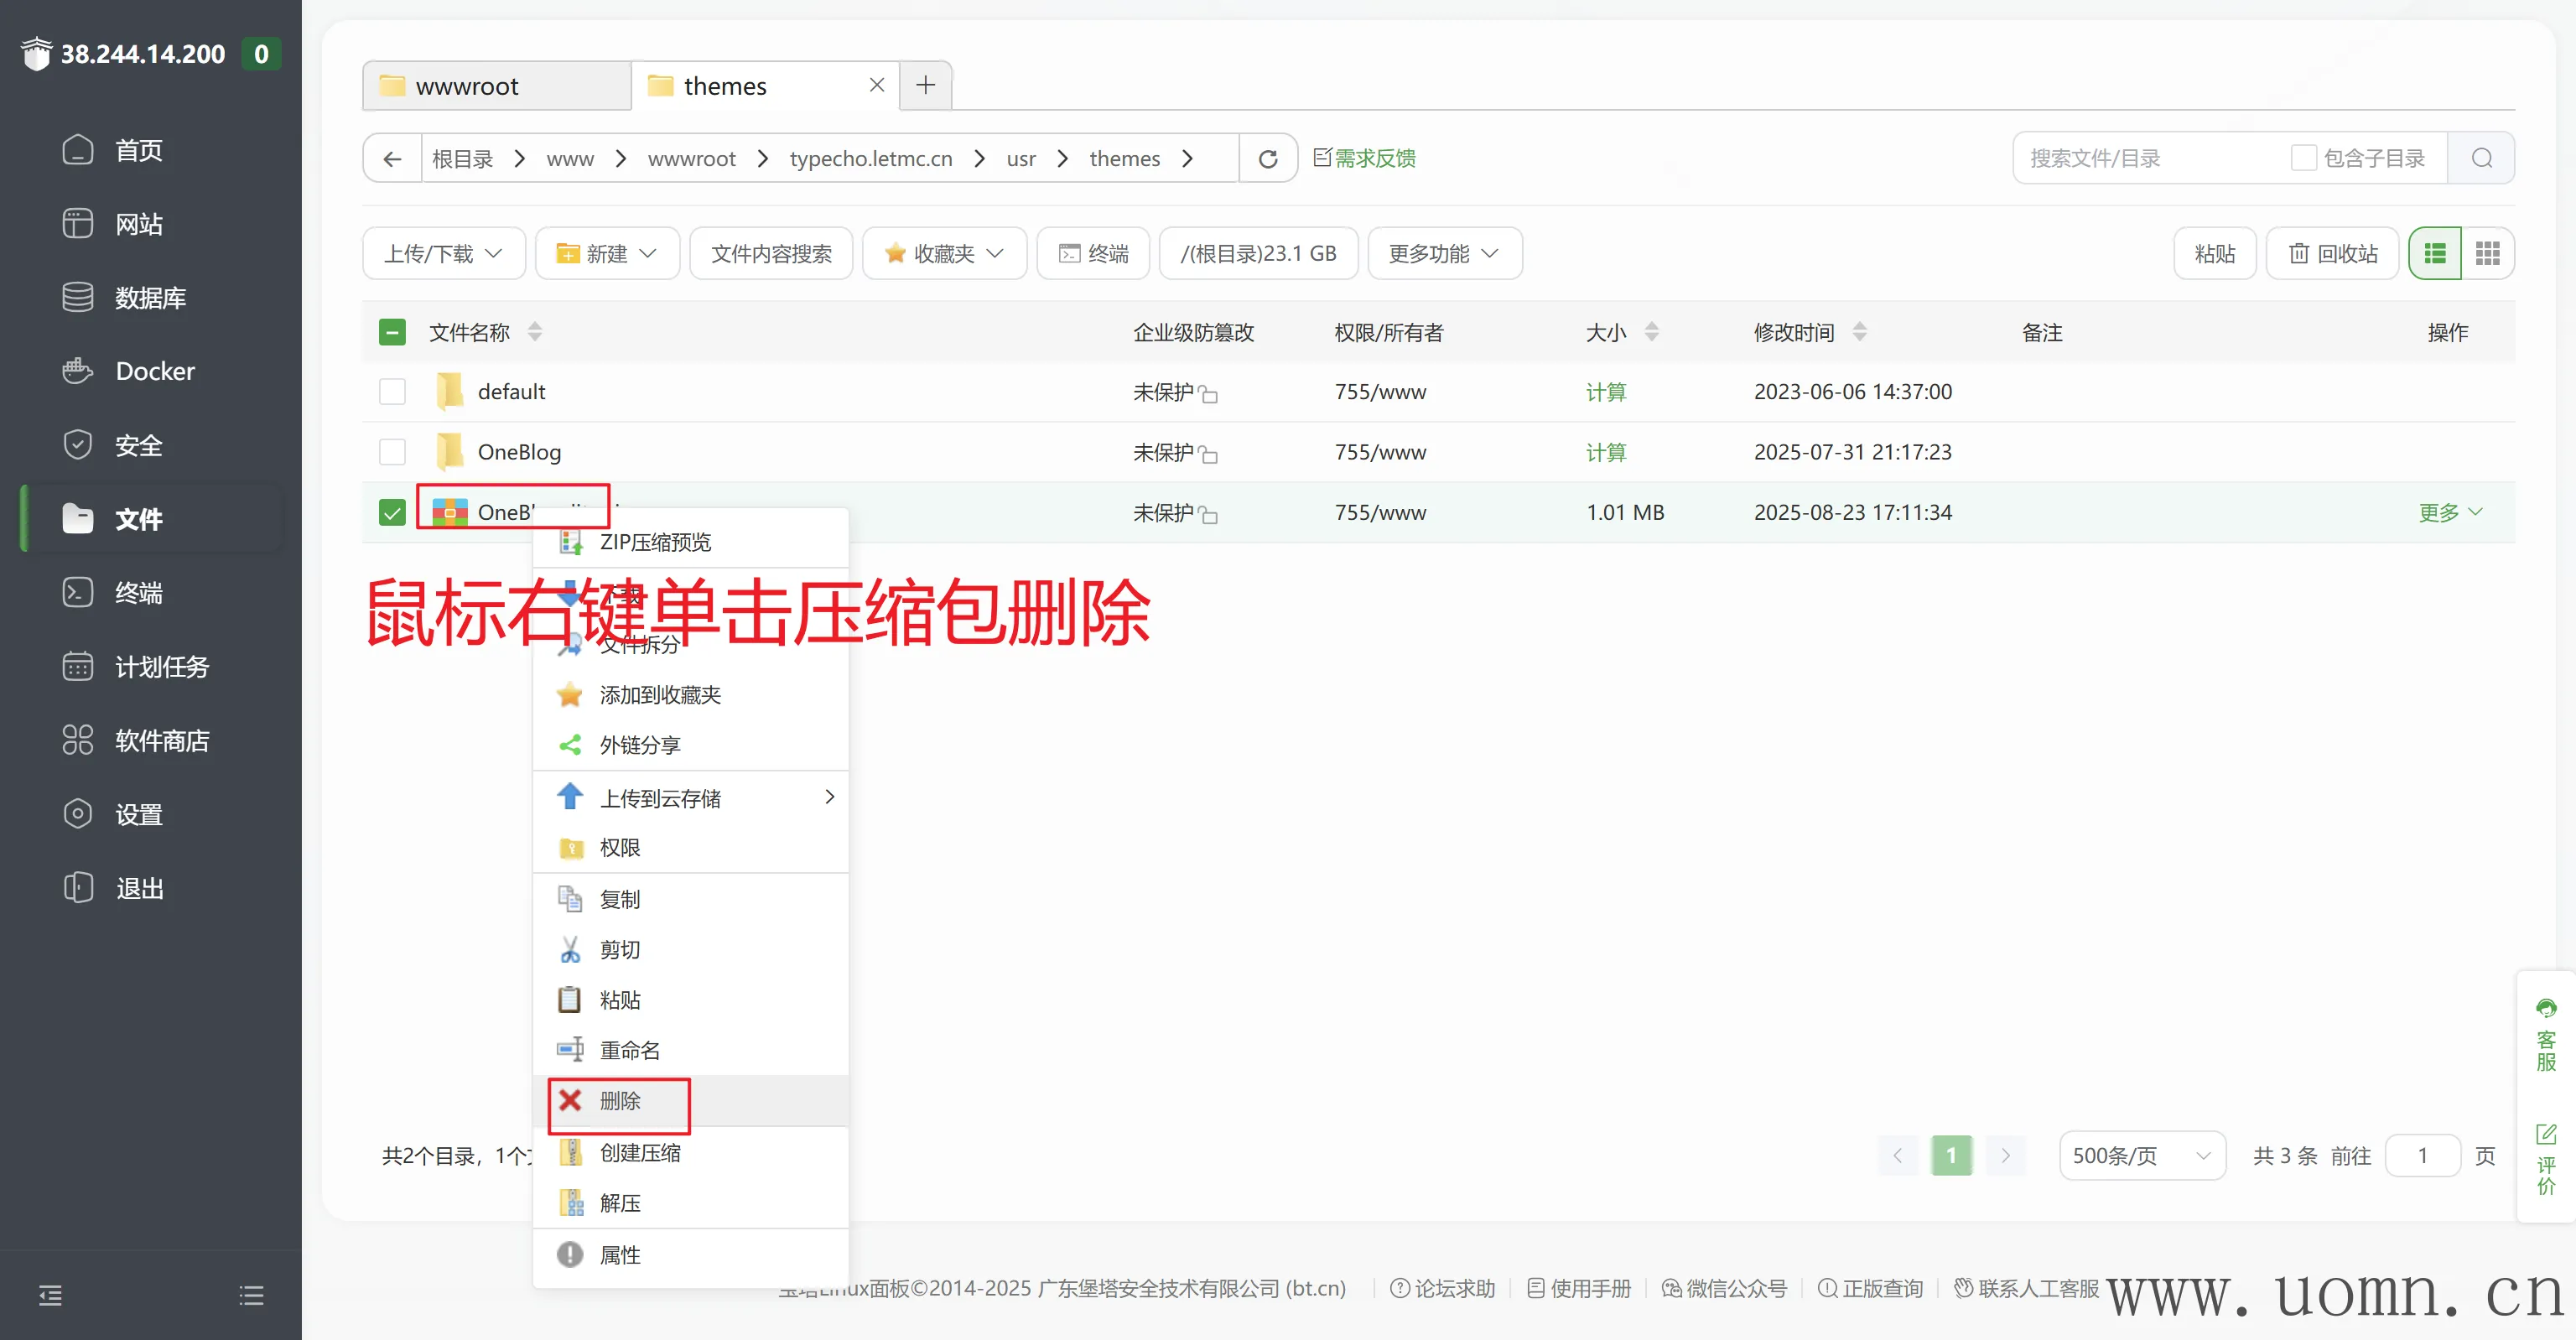This screenshot has height=1340, width=2576.
Task: Expand the 上传/下载 dropdown
Action: point(443,254)
